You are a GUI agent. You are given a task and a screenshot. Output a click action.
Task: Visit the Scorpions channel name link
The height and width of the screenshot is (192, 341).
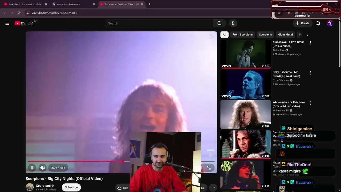43,186
